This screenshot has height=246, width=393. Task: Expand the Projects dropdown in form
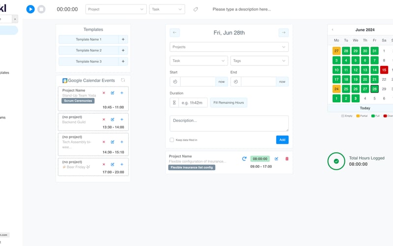coord(229,47)
